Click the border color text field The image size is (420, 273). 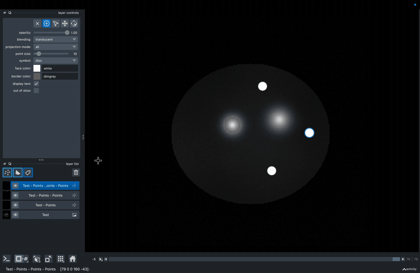60,77
